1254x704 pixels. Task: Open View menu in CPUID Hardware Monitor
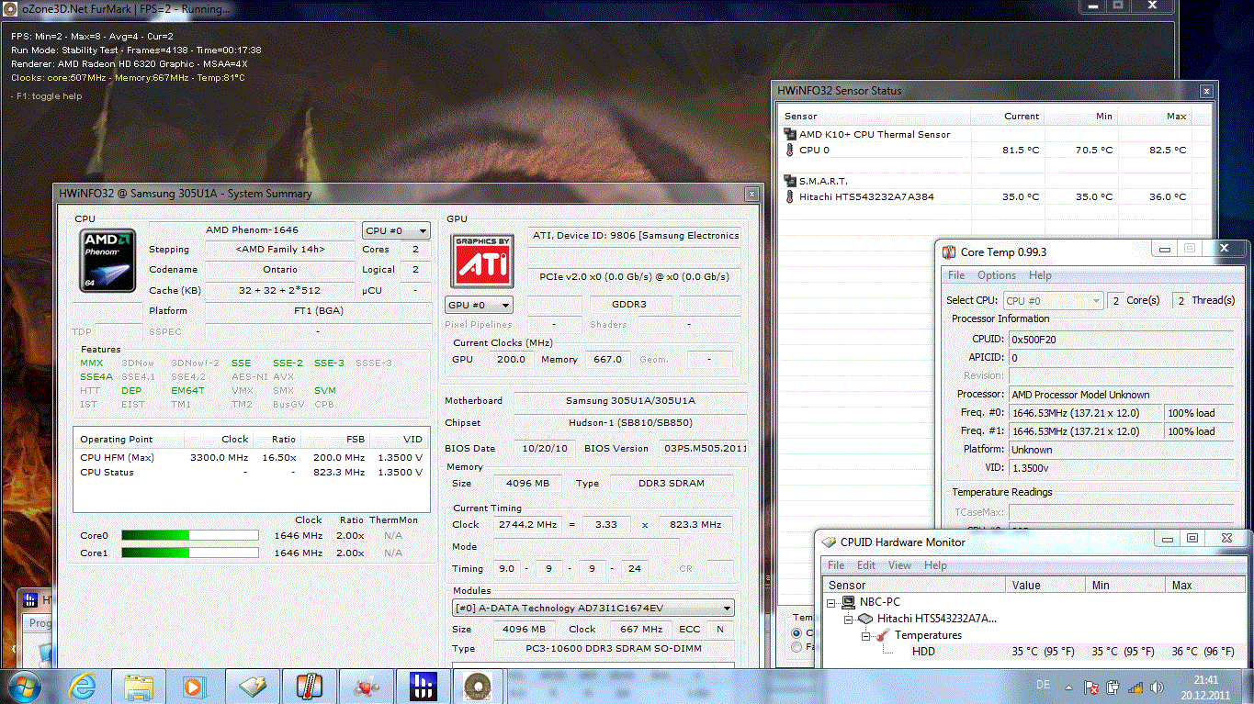tap(899, 565)
